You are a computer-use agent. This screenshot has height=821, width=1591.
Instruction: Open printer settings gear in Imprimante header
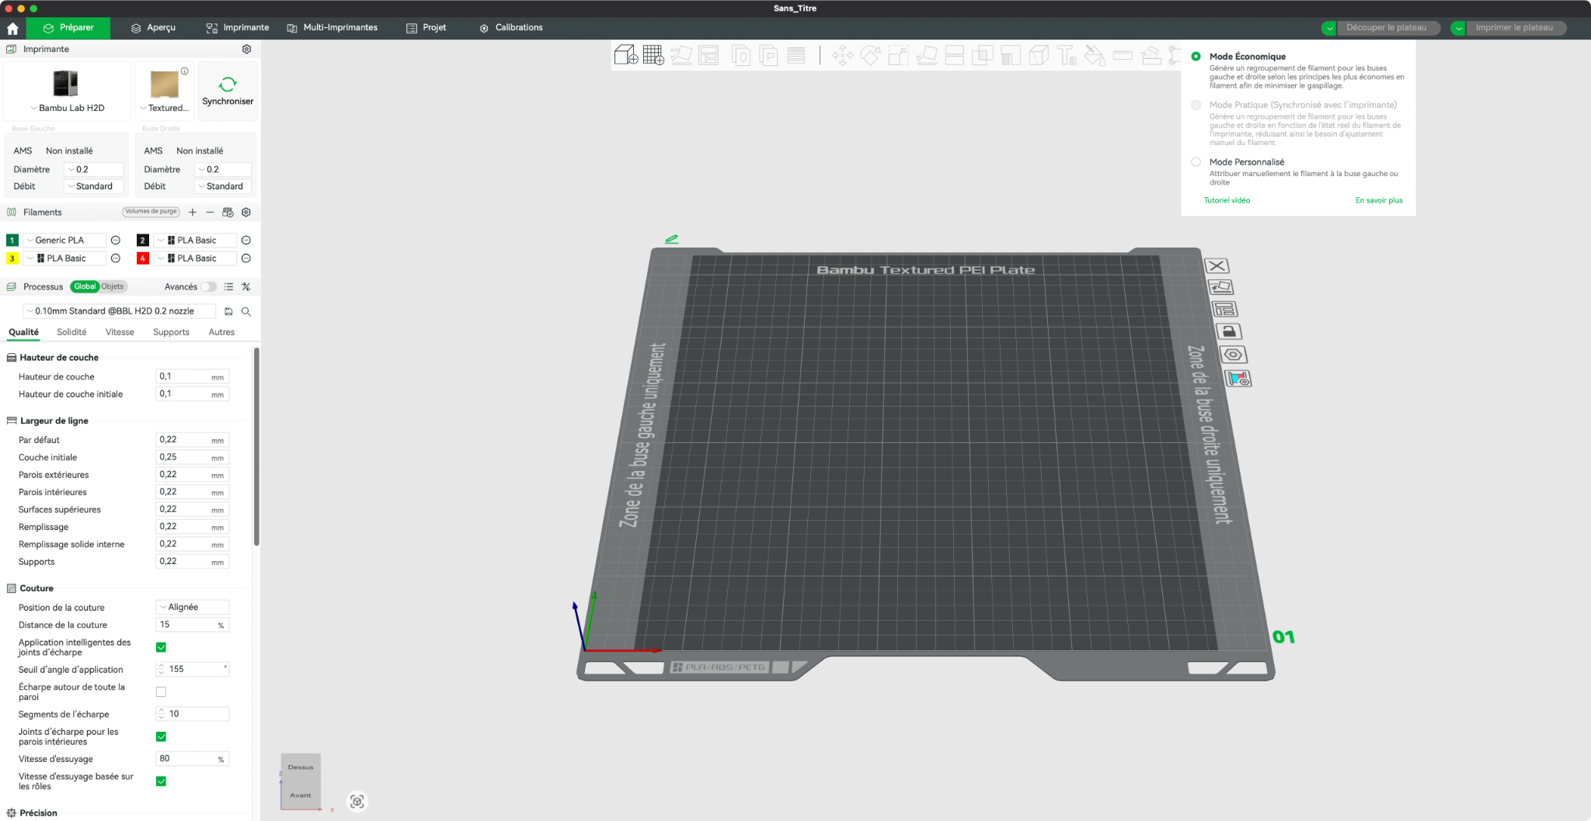pos(246,49)
